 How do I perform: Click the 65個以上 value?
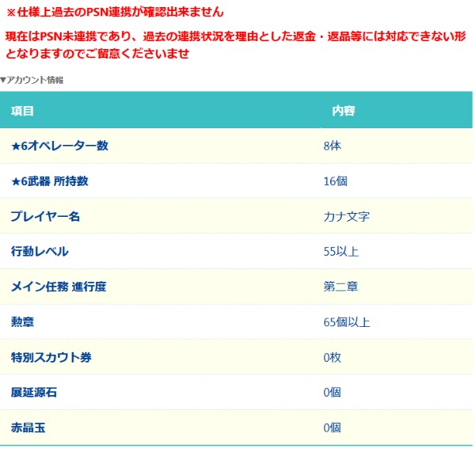(x=347, y=322)
